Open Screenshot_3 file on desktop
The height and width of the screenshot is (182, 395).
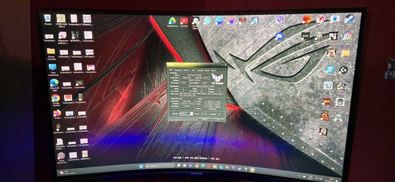(x=77, y=54)
